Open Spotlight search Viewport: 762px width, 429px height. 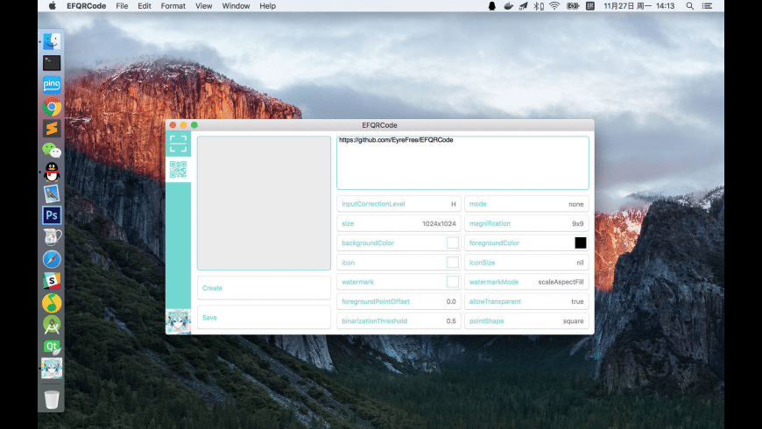coord(689,6)
